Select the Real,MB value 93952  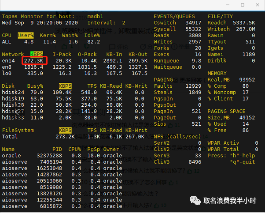click(247, 80)
